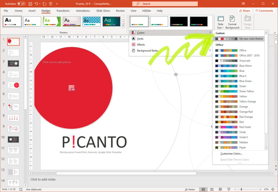
Task: Click to add notes field
Action: tap(43, 180)
